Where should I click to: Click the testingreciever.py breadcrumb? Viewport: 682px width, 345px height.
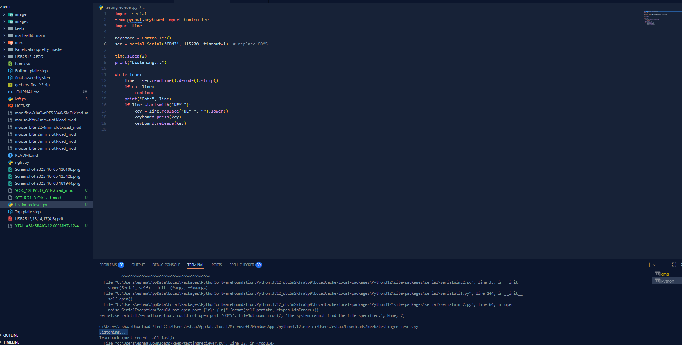(x=121, y=7)
